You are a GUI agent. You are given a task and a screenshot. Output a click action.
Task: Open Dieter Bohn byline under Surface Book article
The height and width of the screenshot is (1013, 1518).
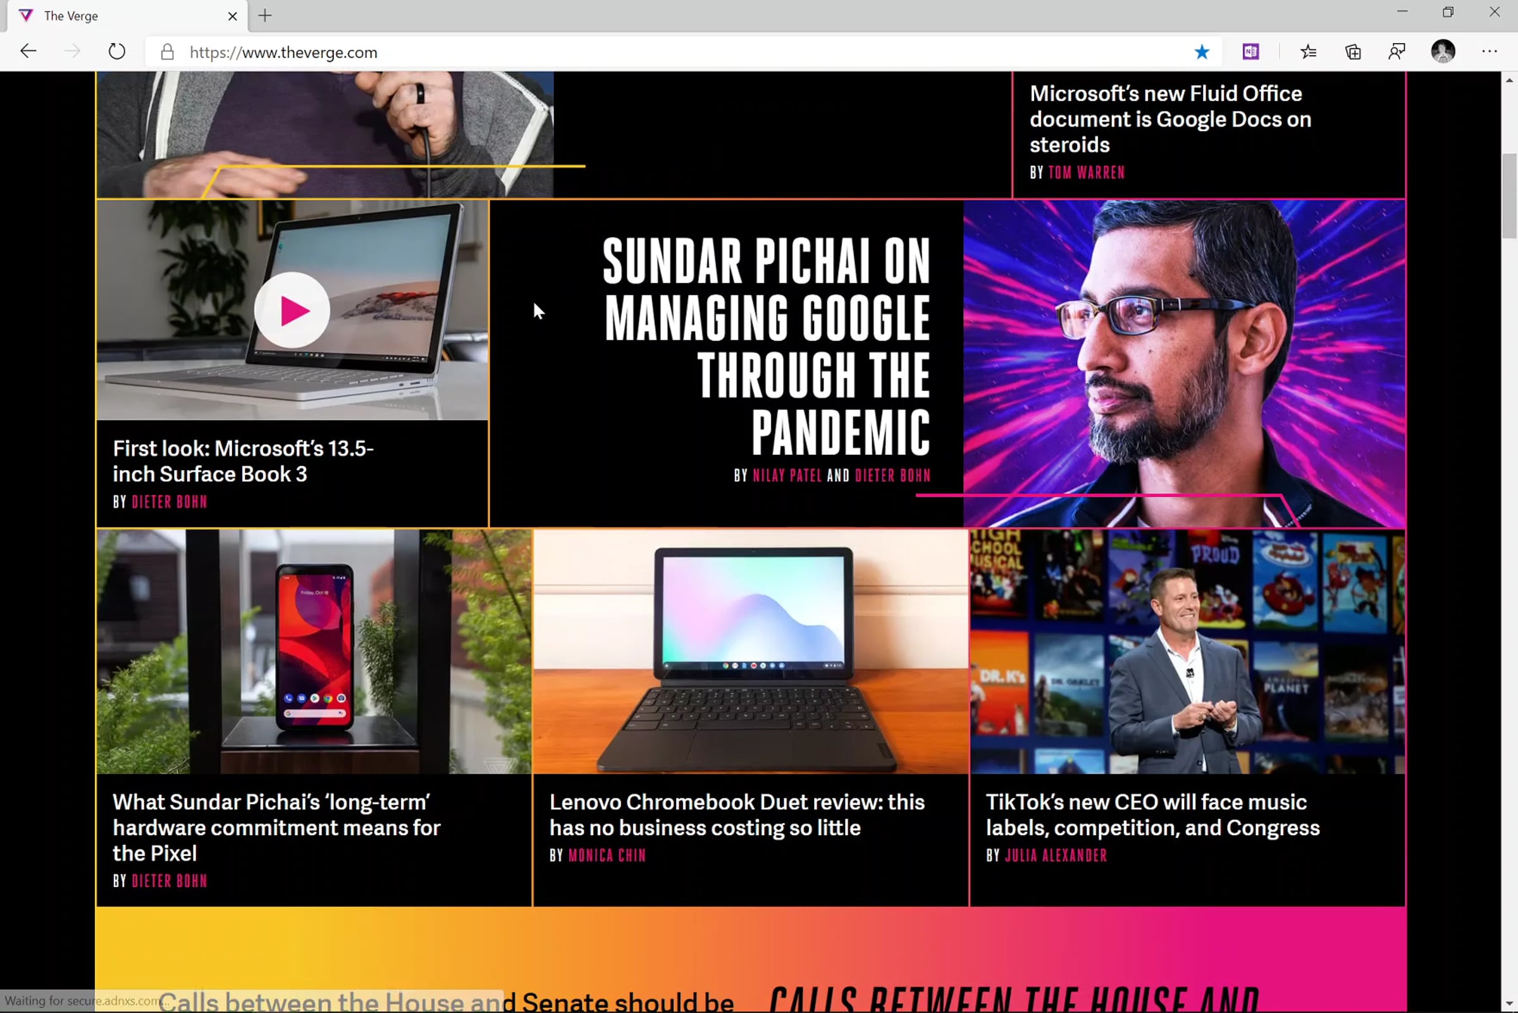click(169, 502)
